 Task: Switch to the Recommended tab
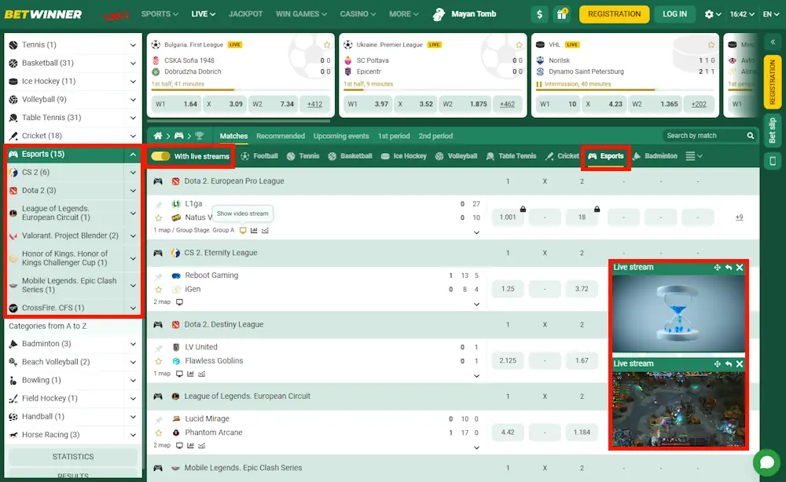tap(281, 135)
